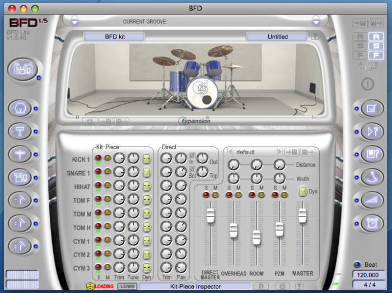Click previous preset arrow beside default
The height and width of the screenshot is (293, 392).
point(230,152)
